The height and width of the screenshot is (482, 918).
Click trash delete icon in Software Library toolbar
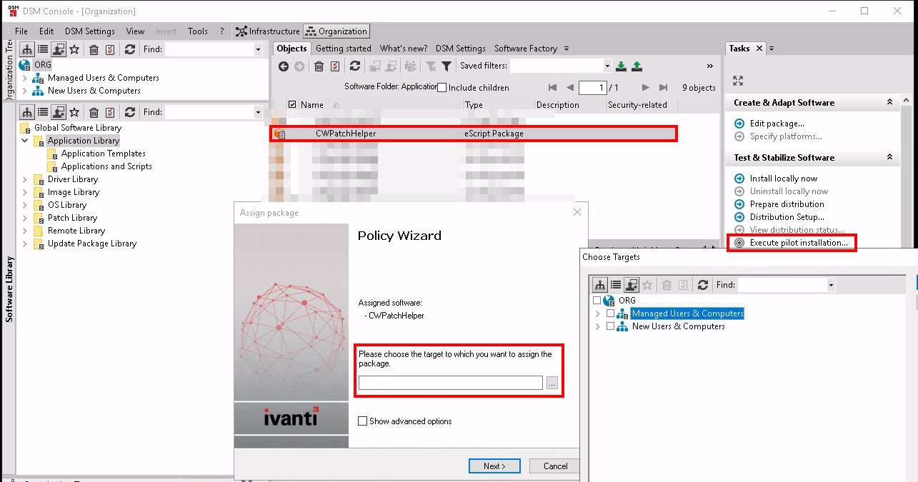(x=94, y=112)
